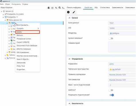Click the View Data table icon

tap(52, 8)
